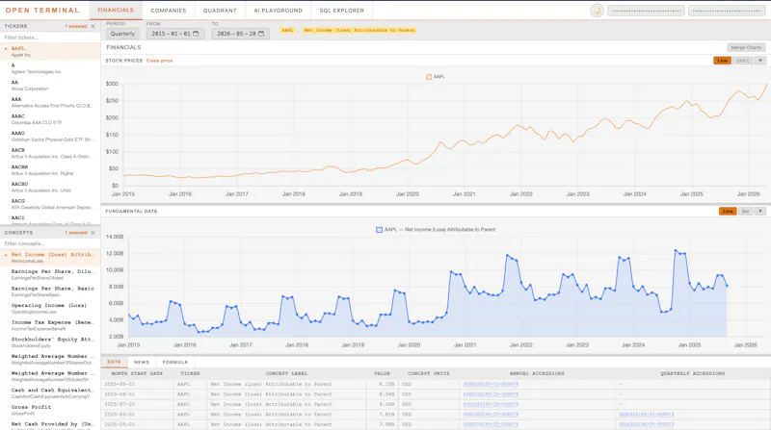The height and width of the screenshot is (430, 771).
Task: Open quarterly accession link for 2025-05-01 row
Action: [x=646, y=424]
